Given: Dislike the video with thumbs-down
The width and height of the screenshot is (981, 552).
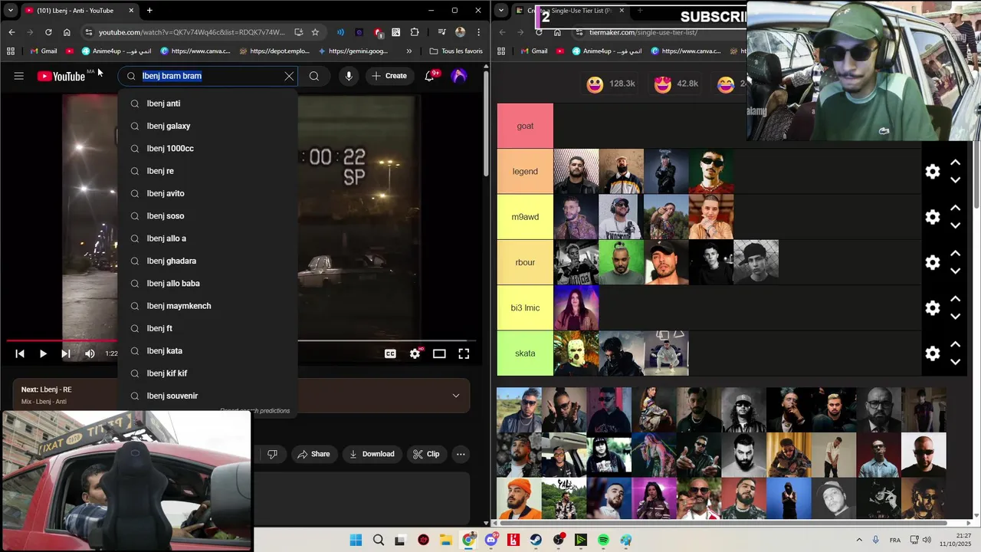Looking at the screenshot, I should pyautogui.click(x=272, y=454).
